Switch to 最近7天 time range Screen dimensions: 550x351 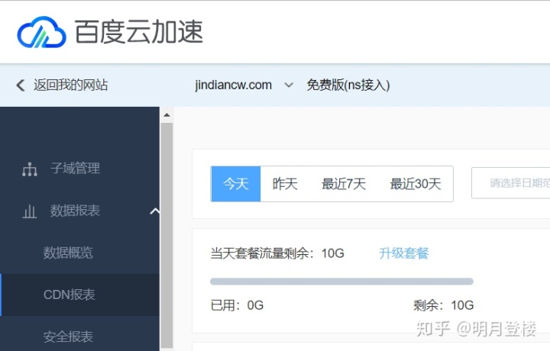[x=344, y=184]
